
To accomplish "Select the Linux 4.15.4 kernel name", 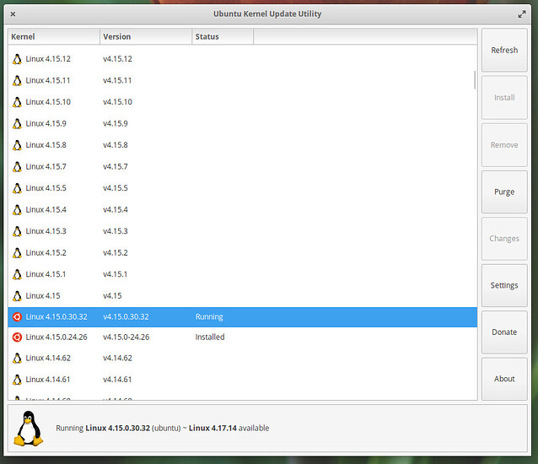I will tap(46, 210).
